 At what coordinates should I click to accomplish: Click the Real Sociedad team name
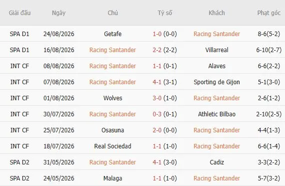point(112,146)
